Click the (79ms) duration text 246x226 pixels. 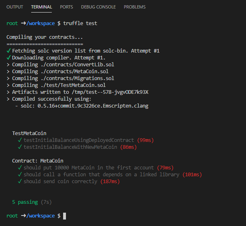tap(165, 168)
